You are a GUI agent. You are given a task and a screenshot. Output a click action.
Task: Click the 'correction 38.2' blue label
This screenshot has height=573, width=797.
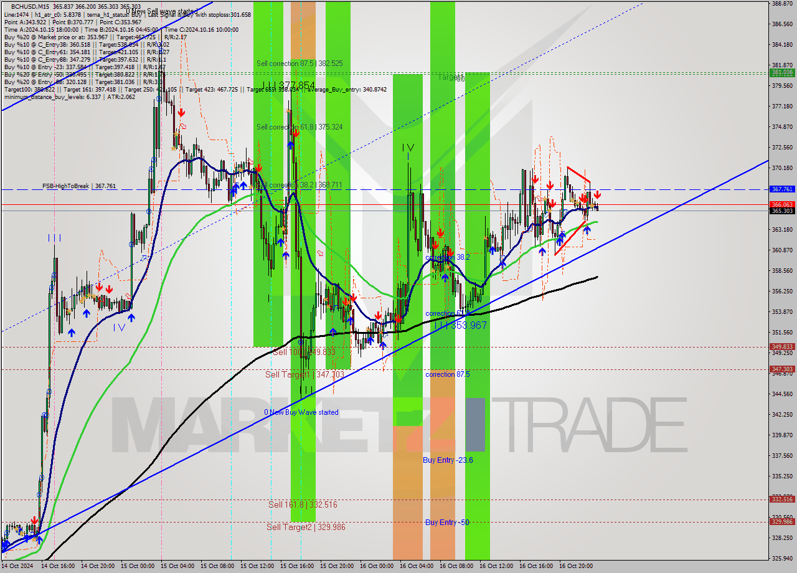pos(448,257)
